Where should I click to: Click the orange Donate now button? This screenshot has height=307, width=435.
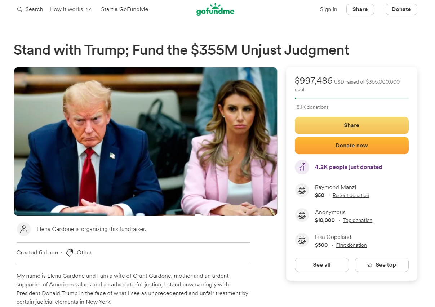click(351, 146)
